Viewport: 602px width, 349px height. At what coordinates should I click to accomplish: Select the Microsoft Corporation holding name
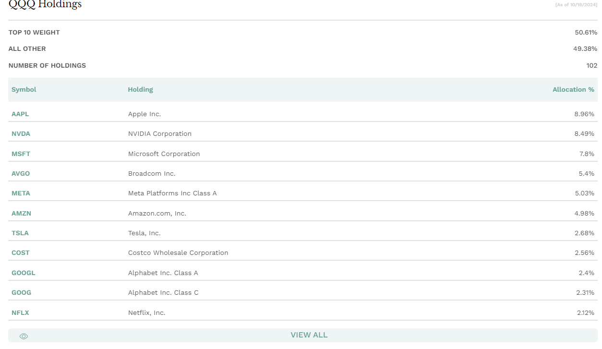click(164, 154)
